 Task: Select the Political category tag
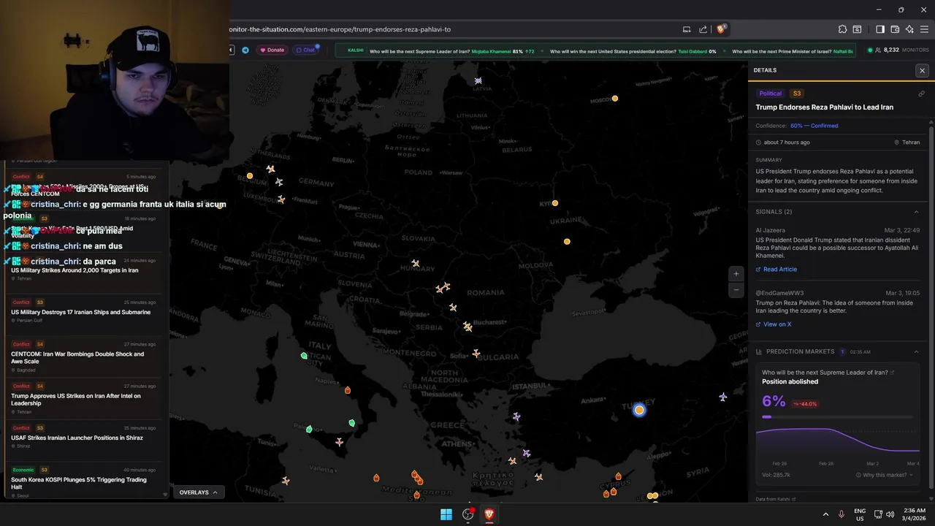(770, 94)
